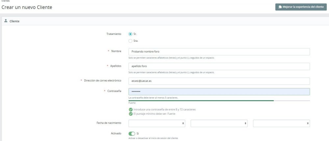The width and height of the screenshot is (329, 141).
Task: Select the Sra. radio button
Action: pyautogui.click(x=130, y=41)
